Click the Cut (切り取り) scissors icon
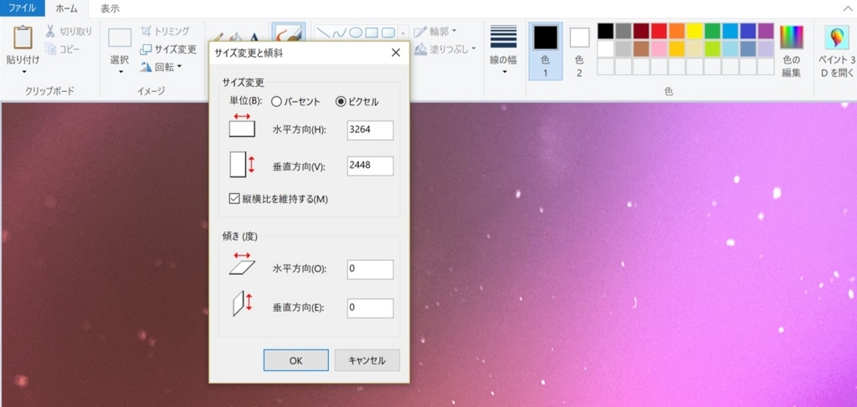 (x=50, y=31)
